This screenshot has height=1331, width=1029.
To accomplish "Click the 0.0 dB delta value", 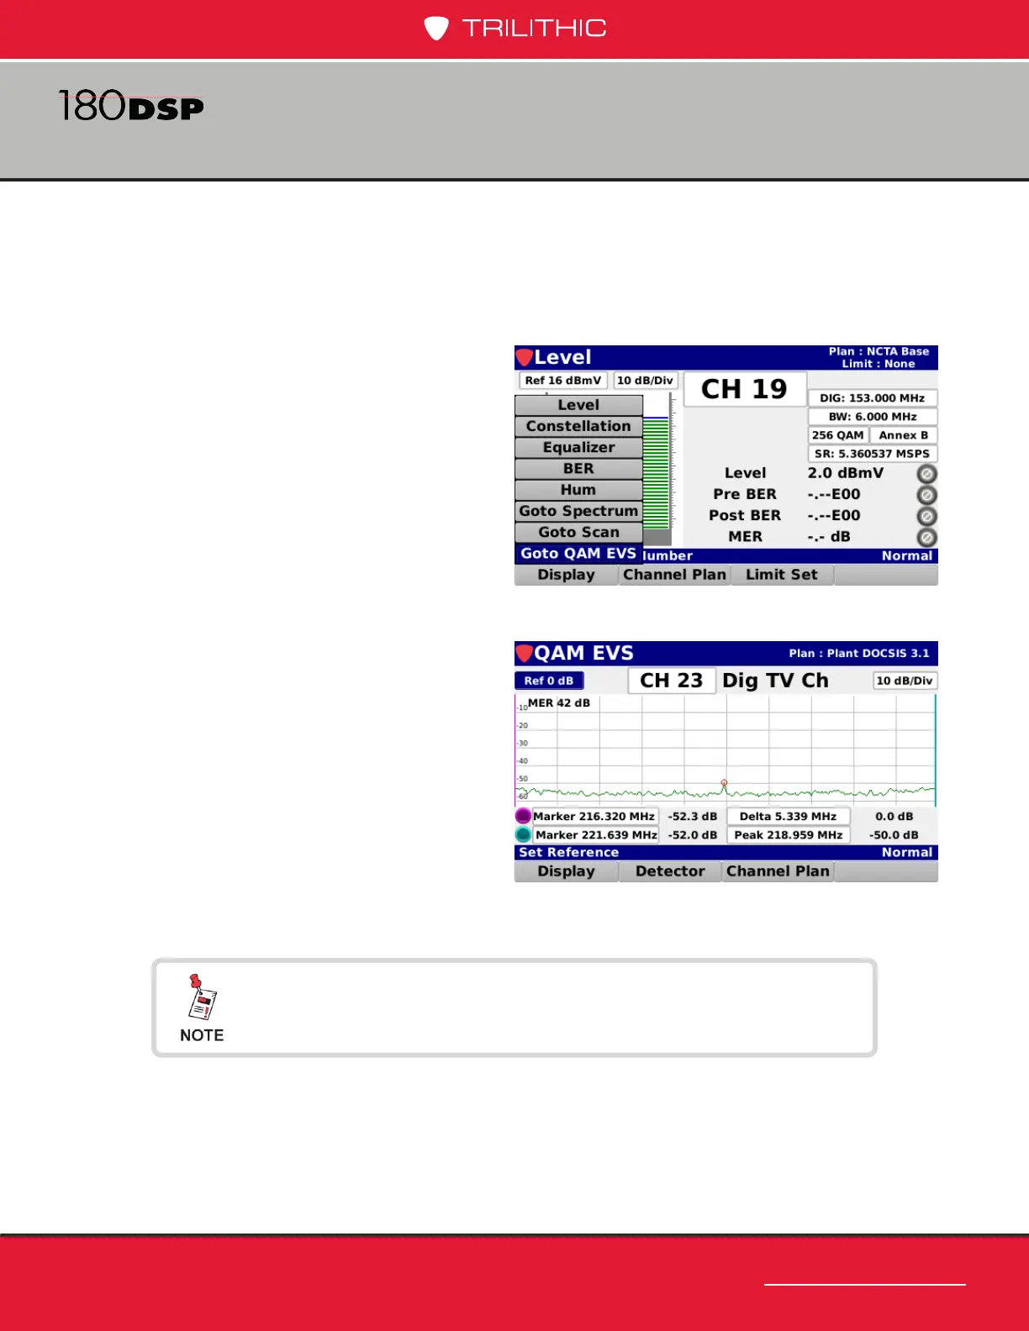I will [x=894, y=816].
